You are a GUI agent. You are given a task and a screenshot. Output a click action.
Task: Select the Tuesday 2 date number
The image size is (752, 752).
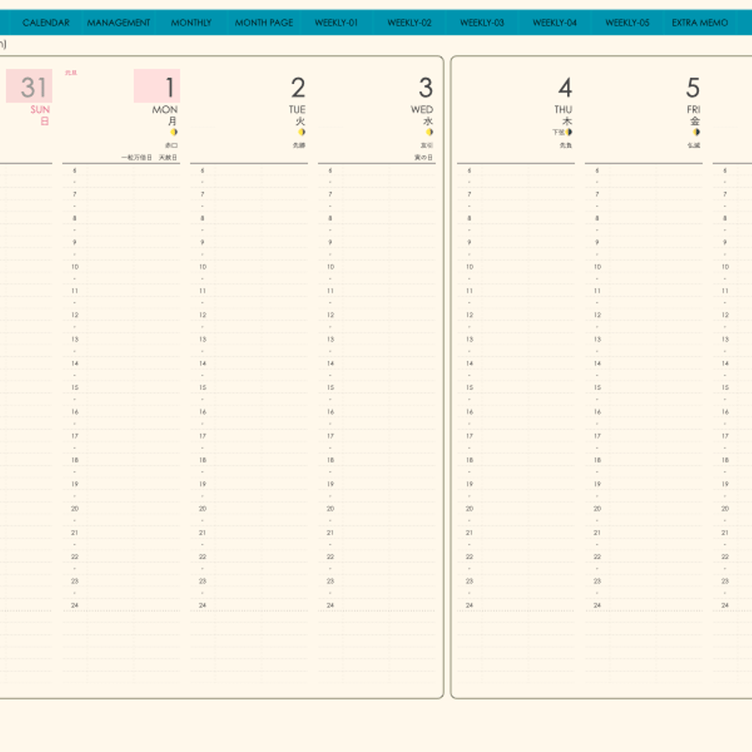click(x=298, y=87)
